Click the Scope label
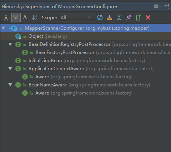This screenshot has width=171, height=152. tap(50, 18)
